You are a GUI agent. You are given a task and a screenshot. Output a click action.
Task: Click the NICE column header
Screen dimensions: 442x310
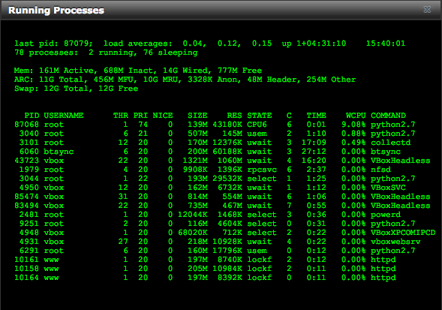(x=163, y=116)
